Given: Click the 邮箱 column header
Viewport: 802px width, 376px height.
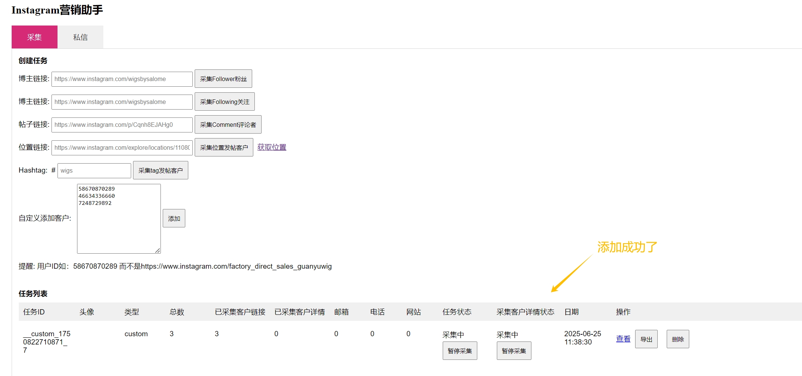Looking at the screenshot, I should (342, 312).
